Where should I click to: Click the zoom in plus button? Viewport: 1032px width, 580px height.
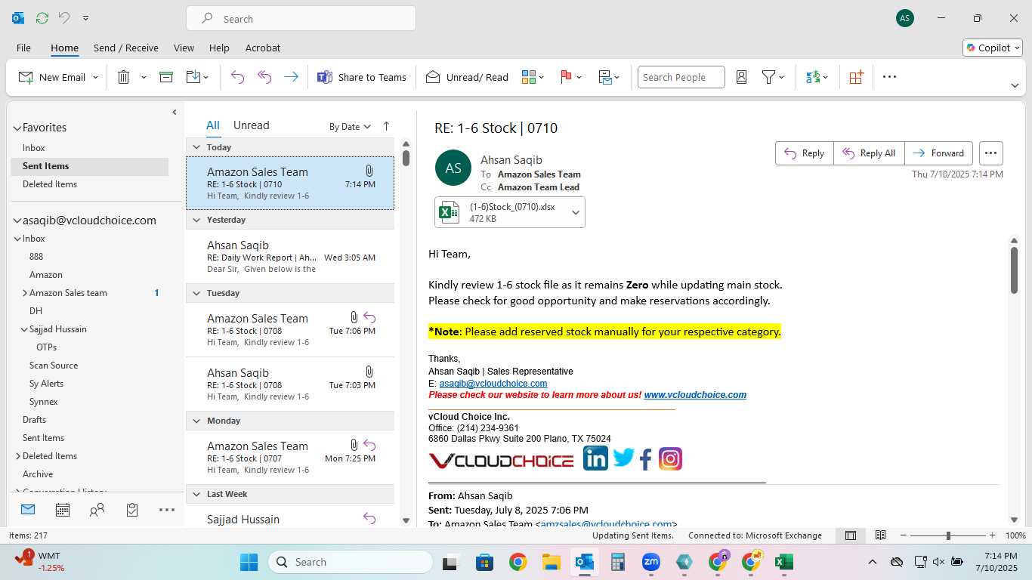(x=993, y=535)
